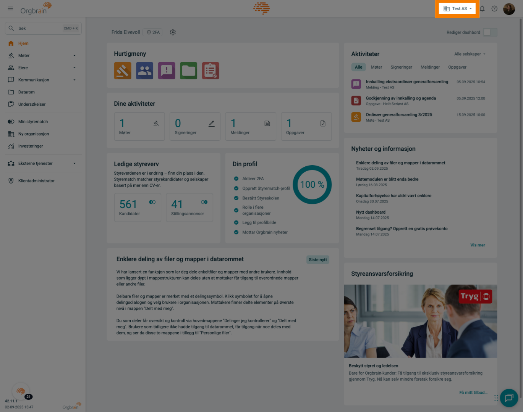Click the center Orgbrain logo in header
523x412 pixels.
pos(262,8)
